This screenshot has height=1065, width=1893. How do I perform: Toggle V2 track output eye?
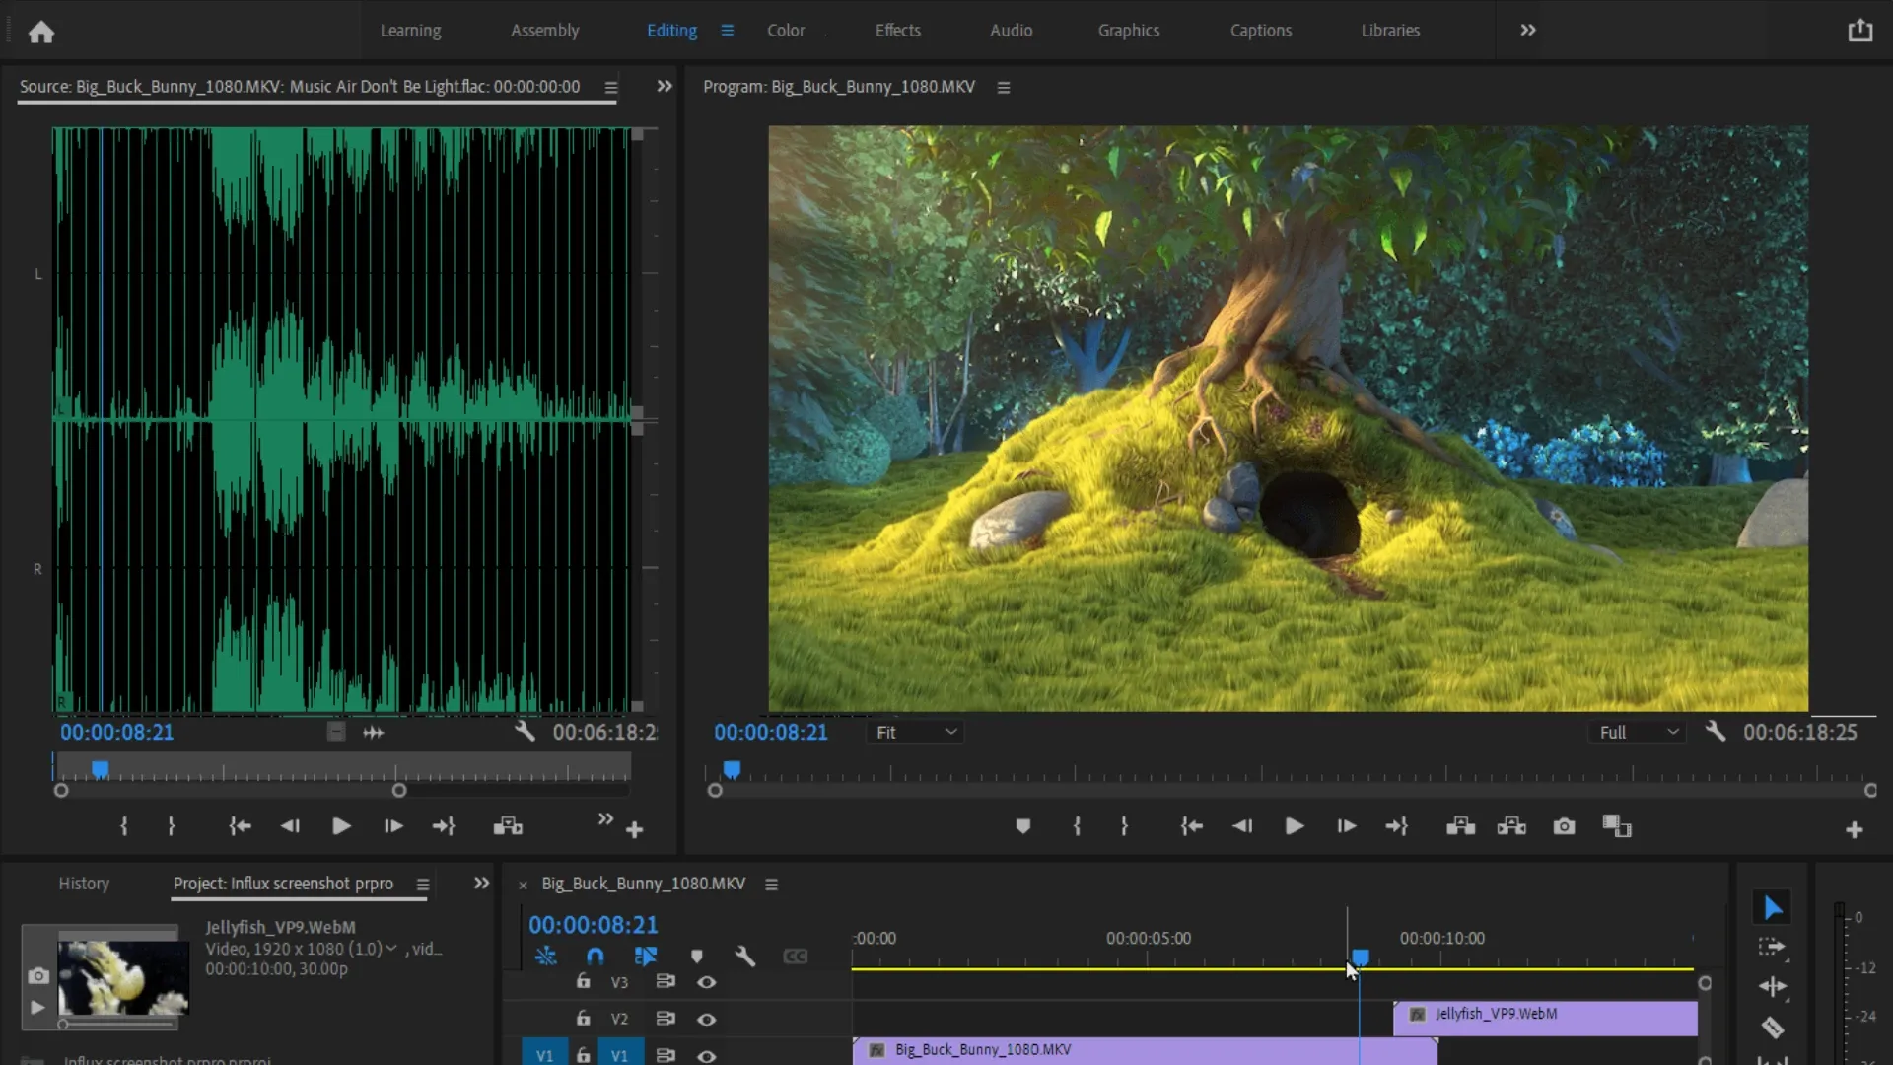(706, 1019)
